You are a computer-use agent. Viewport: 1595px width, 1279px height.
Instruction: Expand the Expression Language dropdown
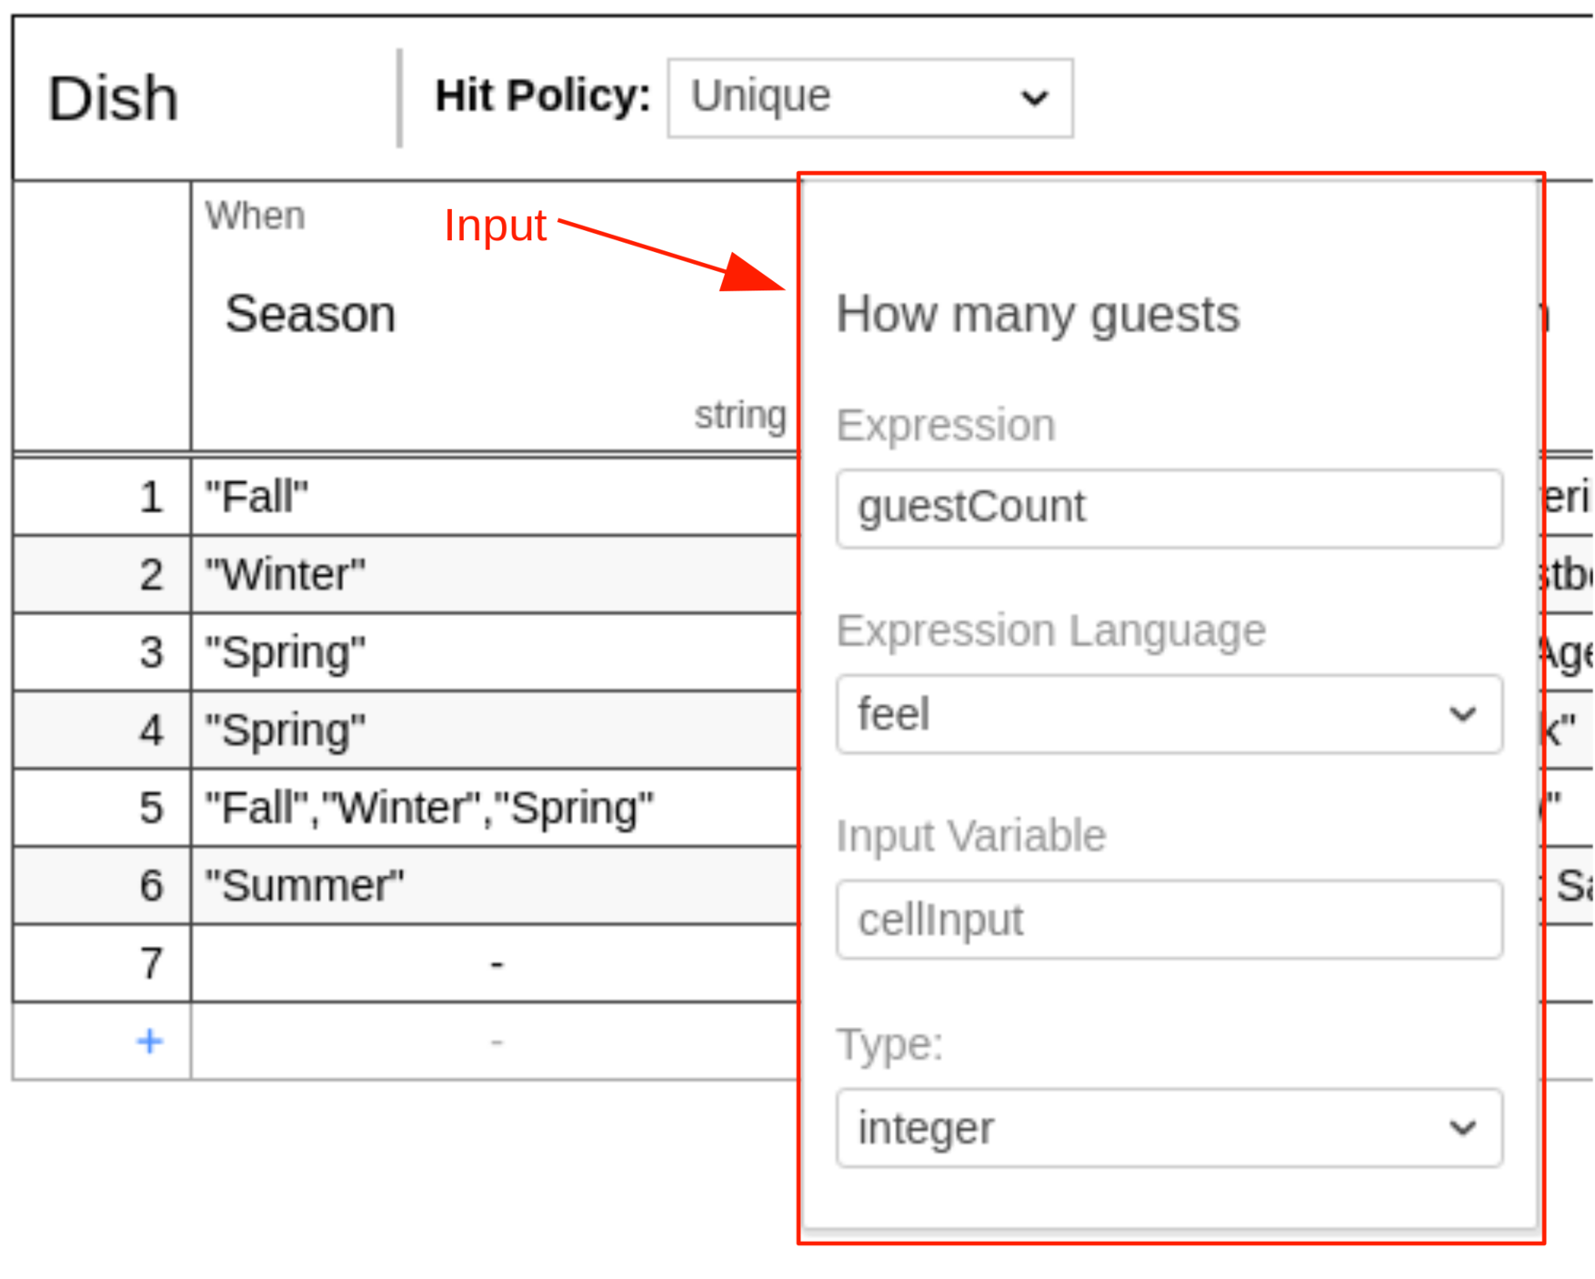[1169, 714]
